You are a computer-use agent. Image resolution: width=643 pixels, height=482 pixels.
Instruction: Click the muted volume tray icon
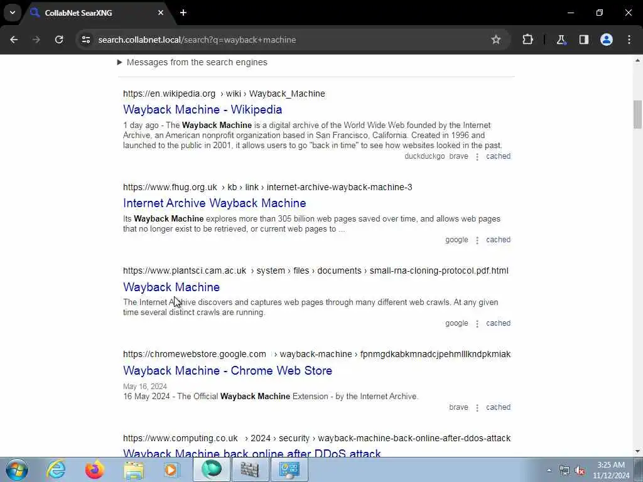580,471
